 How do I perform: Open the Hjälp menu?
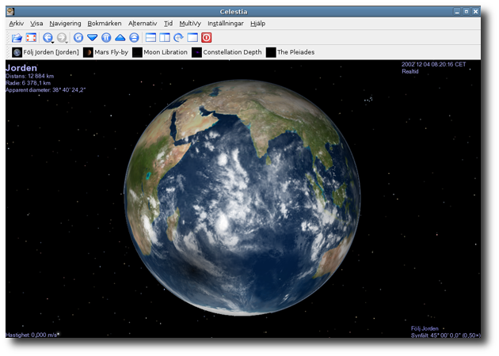coord(257,24)
